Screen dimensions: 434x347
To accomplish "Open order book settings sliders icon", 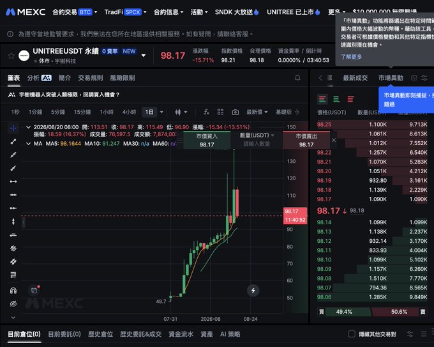I will (424, 78).
